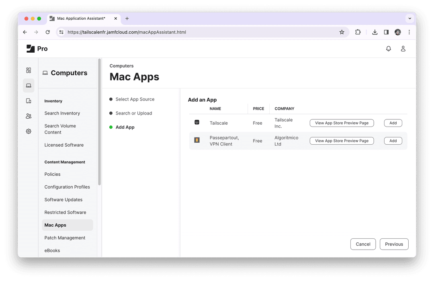The height and width of the screenshot is (281, 434).
Task: Open notifications with the bell icon
Action: click(x=388, y=48)
